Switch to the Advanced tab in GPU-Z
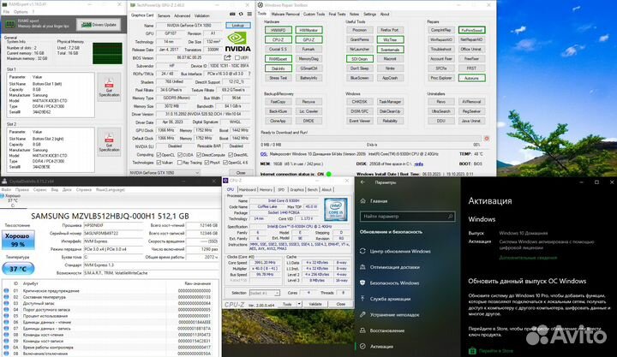 182,15
